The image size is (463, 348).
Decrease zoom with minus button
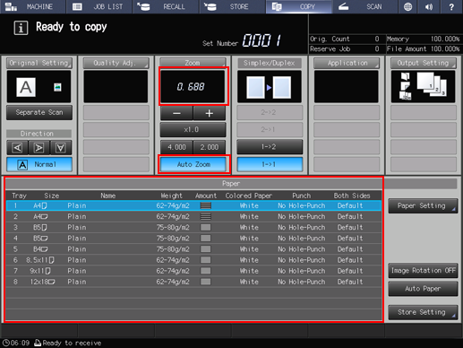pos(176,113)
